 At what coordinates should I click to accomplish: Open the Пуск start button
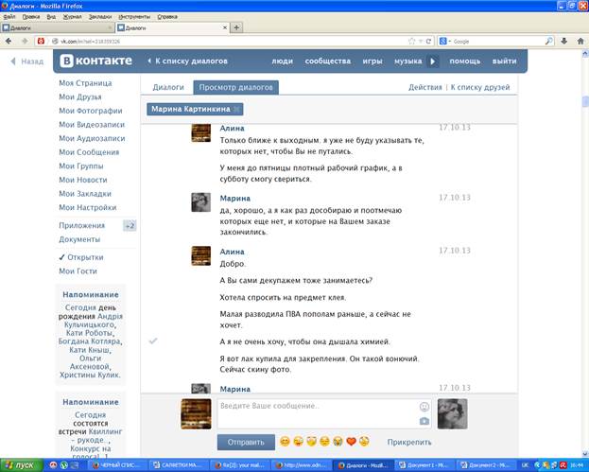[20, 465]
